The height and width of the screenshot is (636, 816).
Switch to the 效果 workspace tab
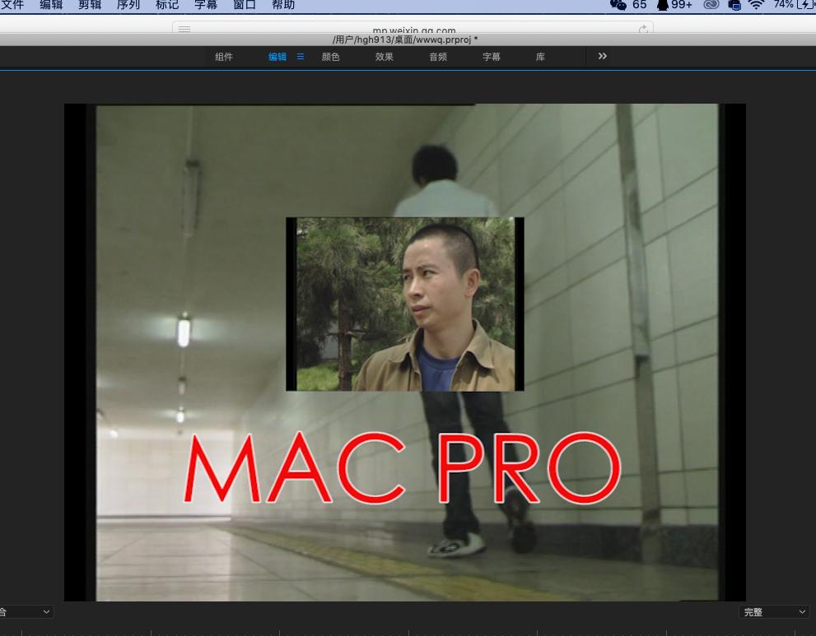tap(384, 57)
